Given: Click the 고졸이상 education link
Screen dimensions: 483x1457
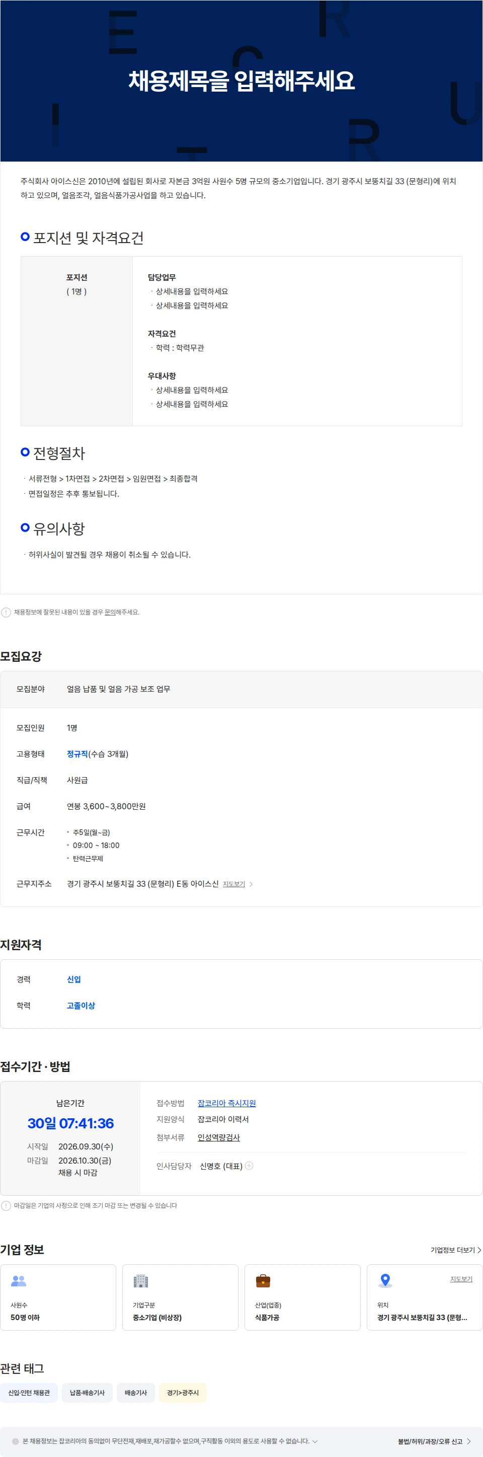Looking at the screenshot, I should click(81, 1005).
